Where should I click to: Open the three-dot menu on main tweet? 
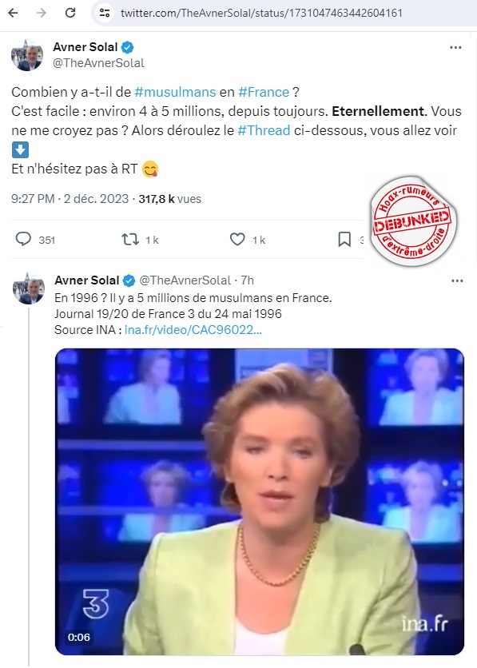coord(455,47)
